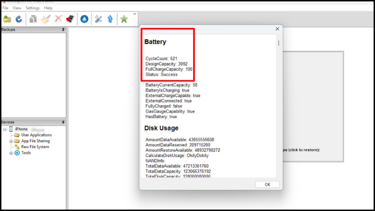The height and width of the screenshot is (211, 375).
Task: Click the transfer to phone toolbar icon
Action: point(71,19)
